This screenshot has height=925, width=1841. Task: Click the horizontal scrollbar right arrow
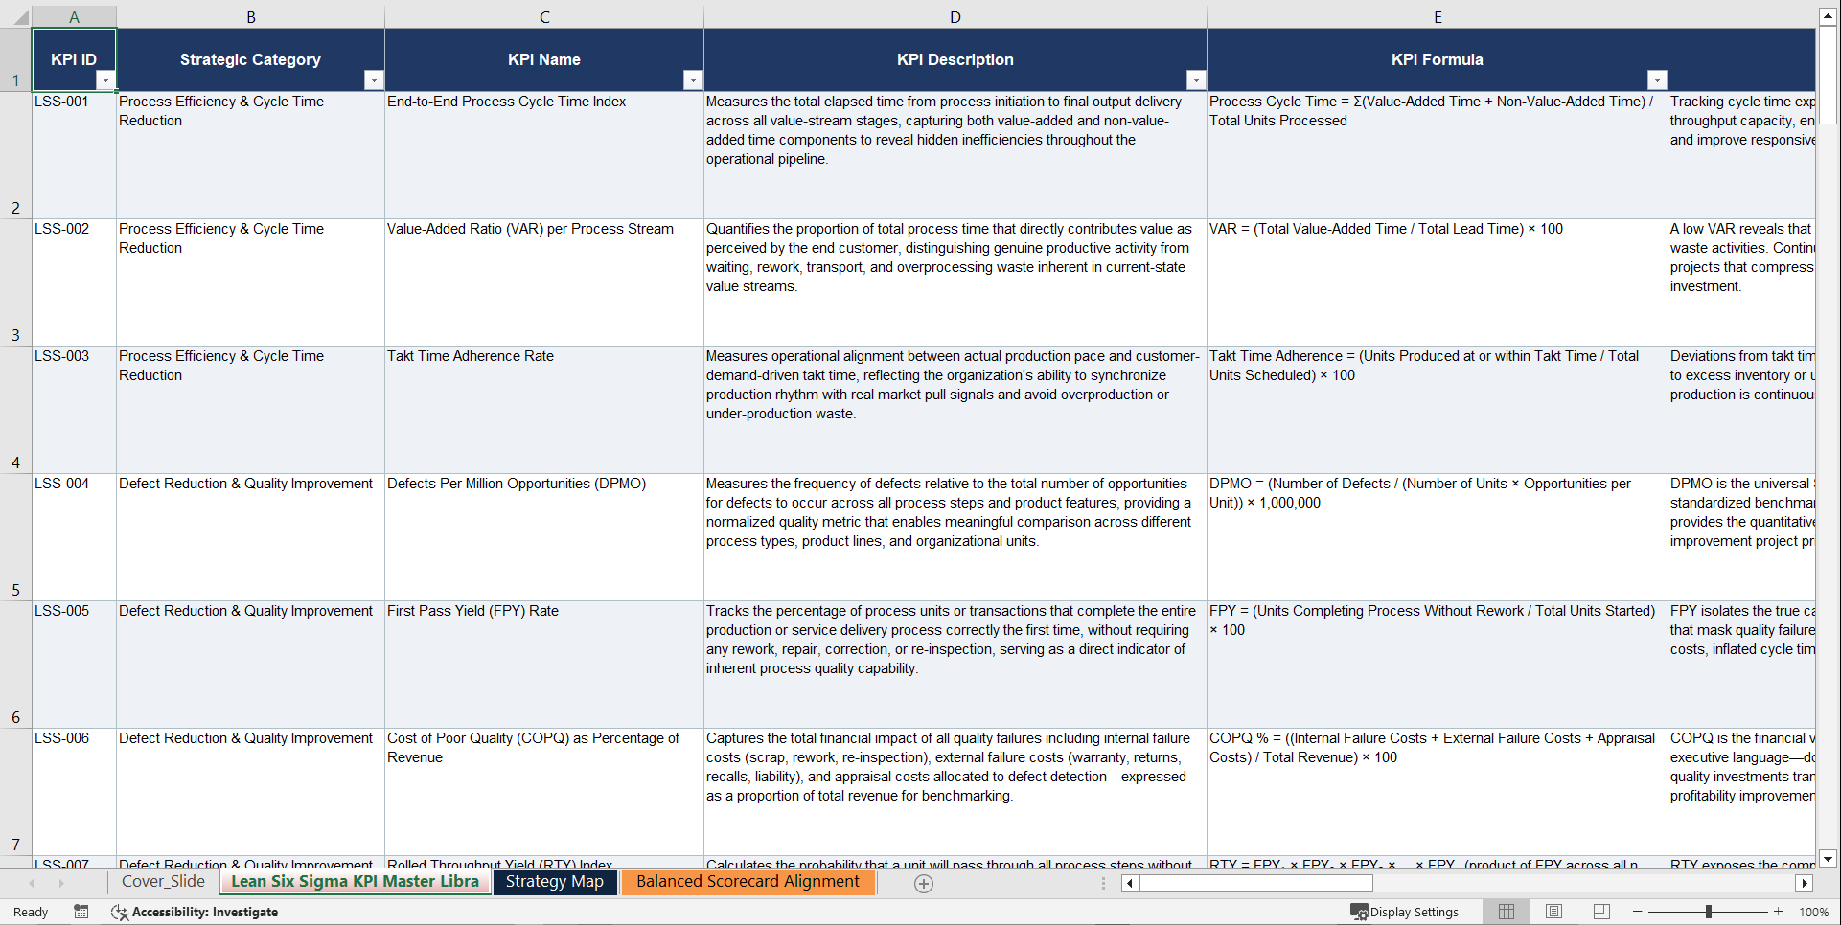[x=1805, y=884]
